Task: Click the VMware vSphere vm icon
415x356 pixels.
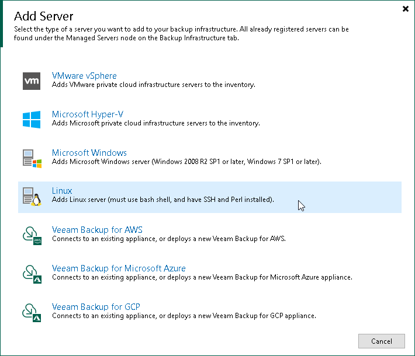Action: coord(31,81)
